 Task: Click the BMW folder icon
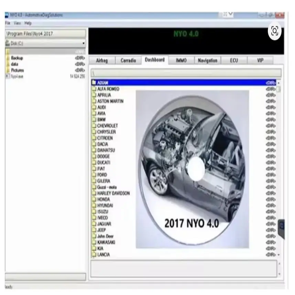coord(94,119)
